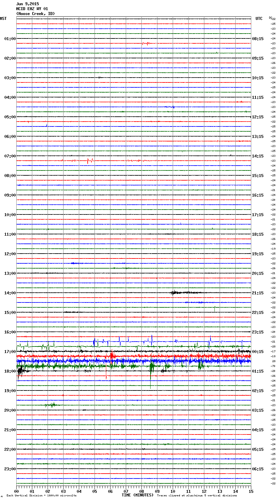Click minute tick label "15" on time axis
Viewport: 277px width, 500px height.
tap(251, 491)
